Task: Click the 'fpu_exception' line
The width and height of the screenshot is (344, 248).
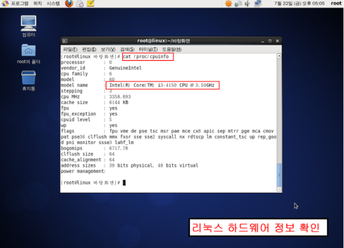Action: click(x=89, y=114)
